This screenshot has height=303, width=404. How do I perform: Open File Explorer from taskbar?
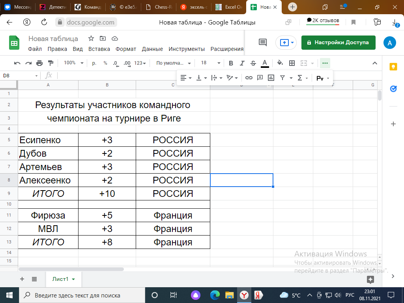(x=229, y=295)
